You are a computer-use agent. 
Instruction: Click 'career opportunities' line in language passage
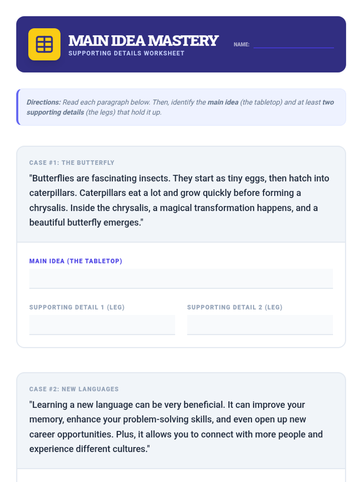pyautogui.click(x=176, y=434)
